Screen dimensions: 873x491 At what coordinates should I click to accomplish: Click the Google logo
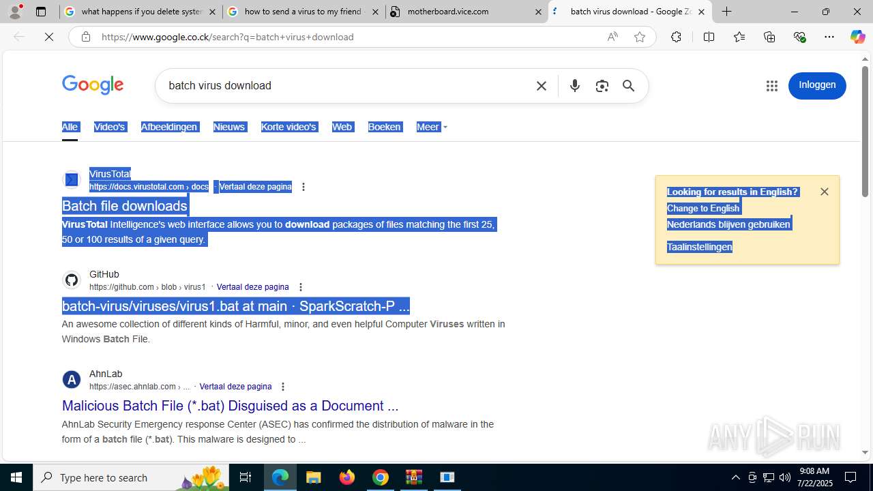93,85
